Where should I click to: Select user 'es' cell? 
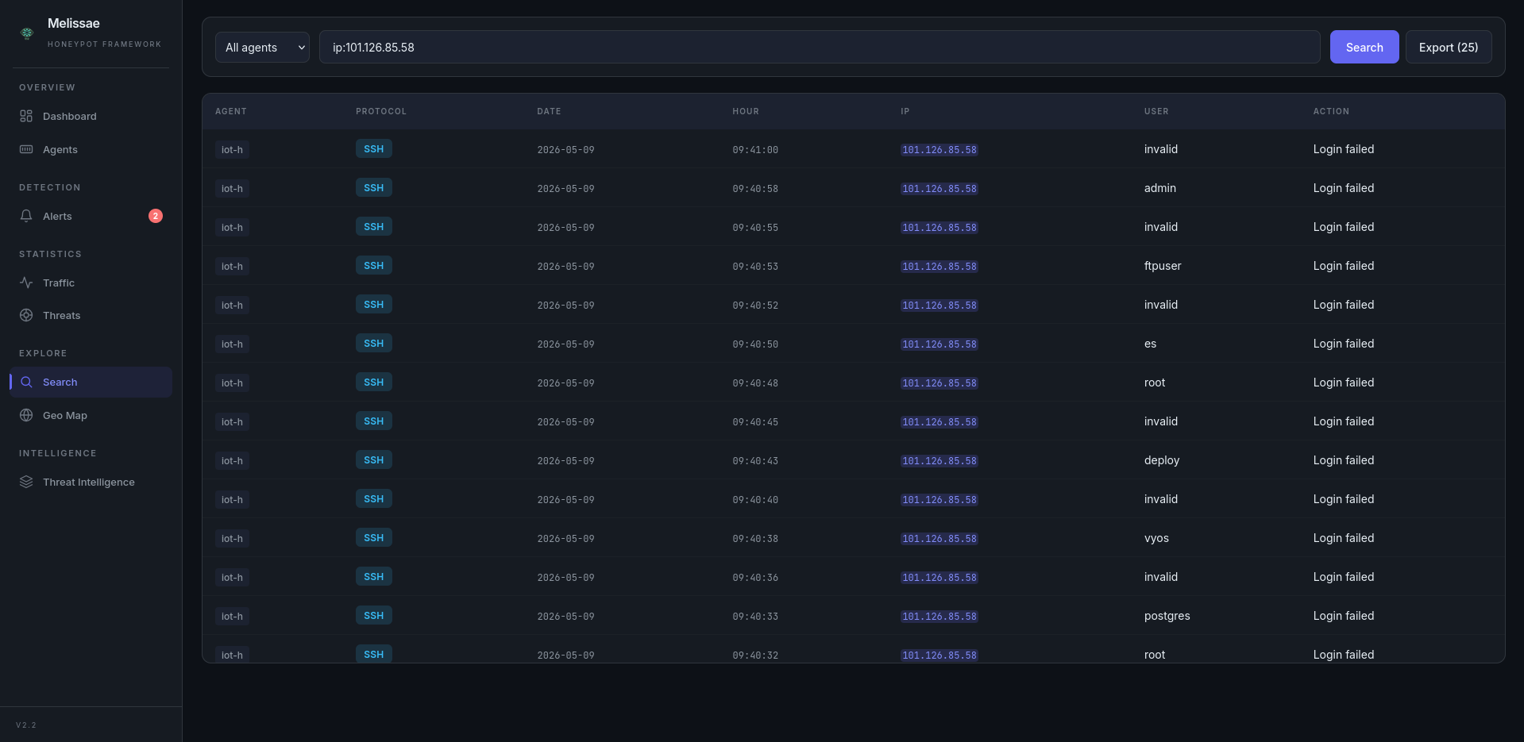click(x=1150, y=344)
